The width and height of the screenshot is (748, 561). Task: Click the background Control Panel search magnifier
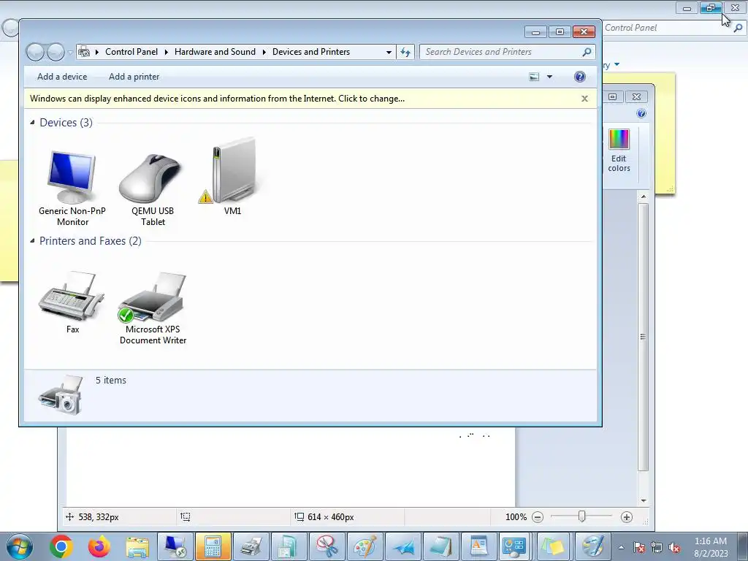(x=738, y=28)
